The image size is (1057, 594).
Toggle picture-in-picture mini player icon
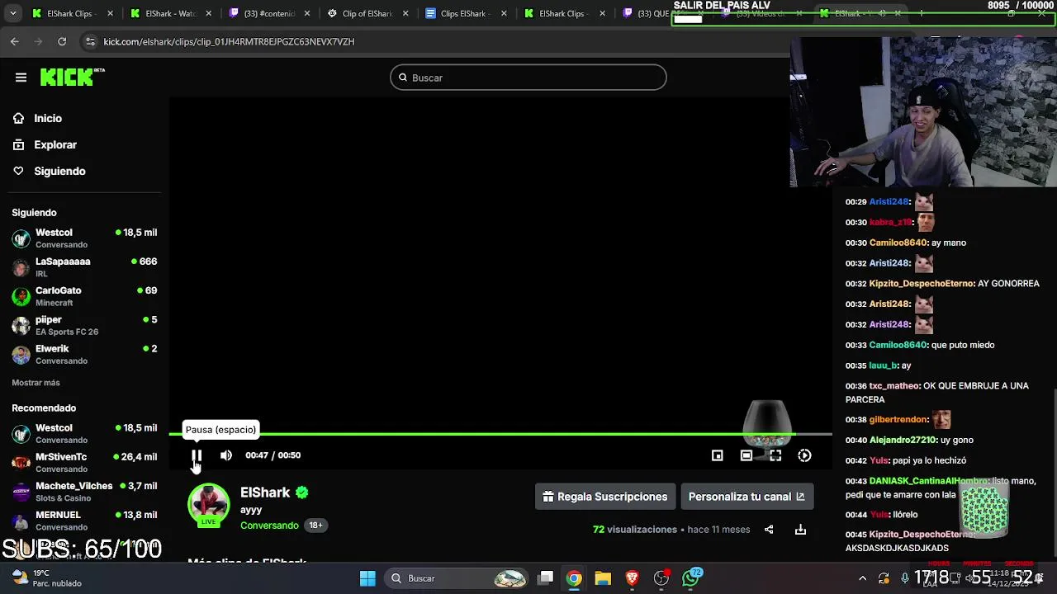click(718, 455)
